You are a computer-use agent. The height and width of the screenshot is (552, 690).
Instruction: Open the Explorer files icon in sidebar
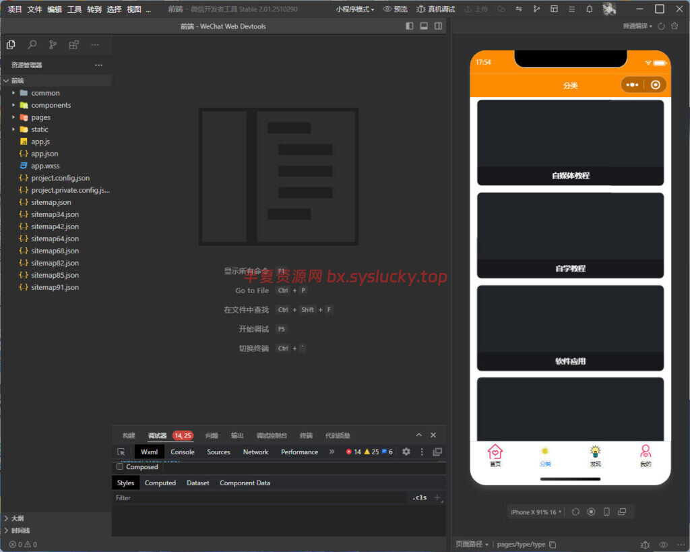pos(11,44)
